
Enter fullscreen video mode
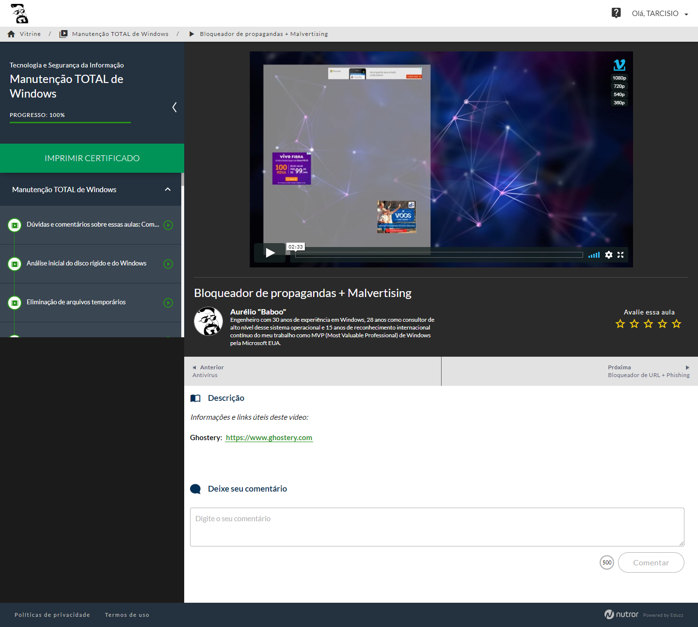point(620,255)
